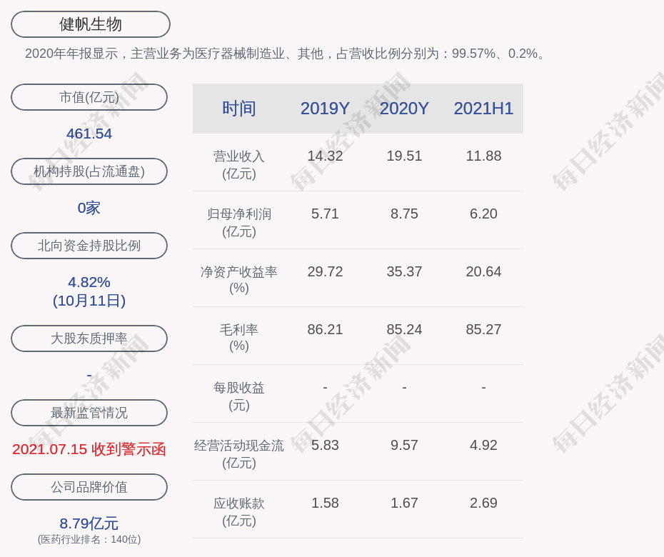
Task: Click the 健帆生物 company name label
Action: [91, 24]
